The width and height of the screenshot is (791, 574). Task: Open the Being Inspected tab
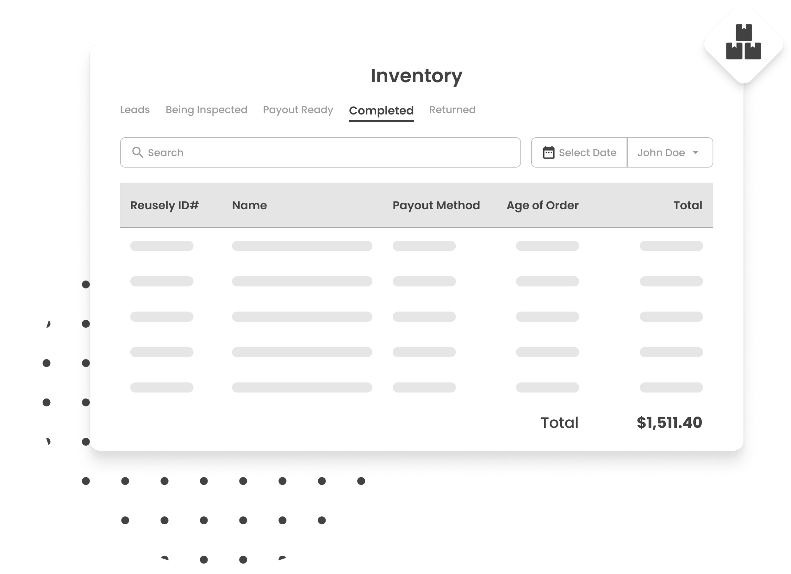pos(206,110)
